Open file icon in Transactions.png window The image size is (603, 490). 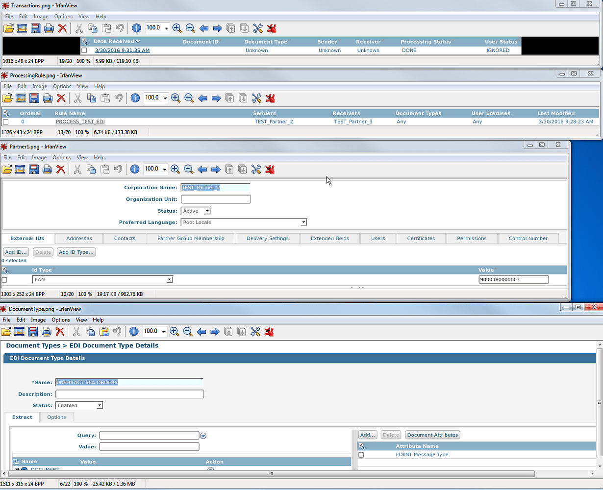[8, 28]
